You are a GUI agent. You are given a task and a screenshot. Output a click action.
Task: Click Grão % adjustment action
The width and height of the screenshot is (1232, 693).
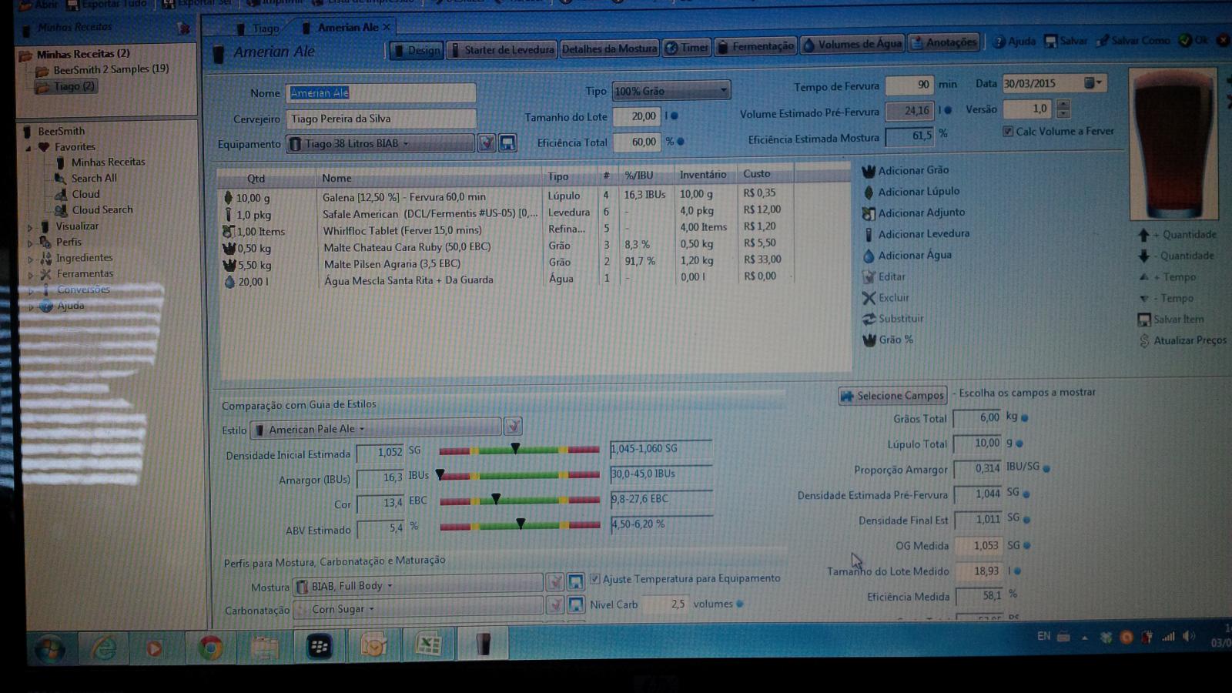click(x=888, y=340)
